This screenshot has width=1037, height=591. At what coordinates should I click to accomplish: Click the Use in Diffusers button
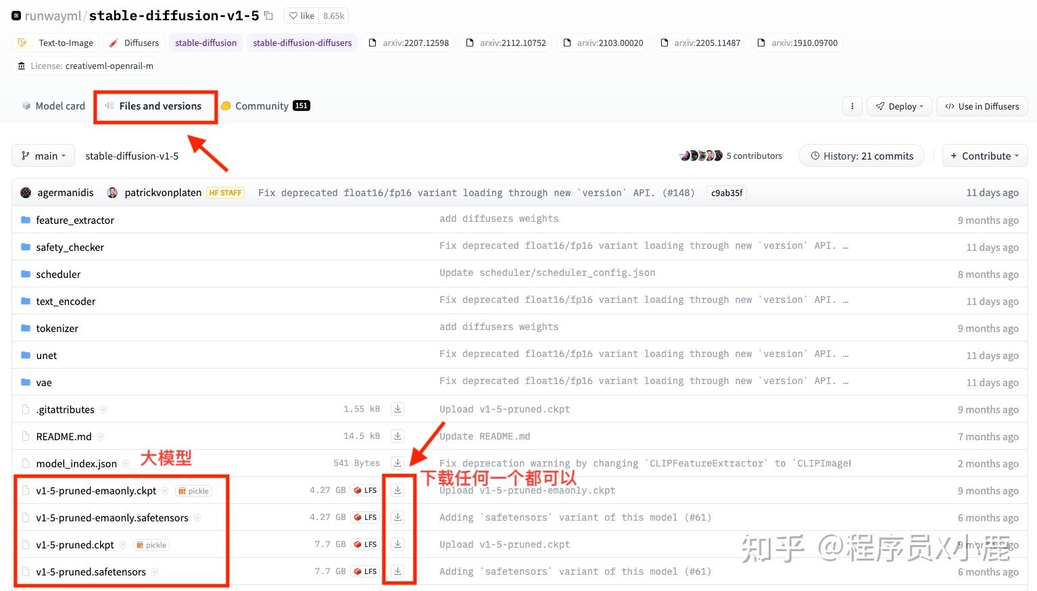tap(982, 105)
